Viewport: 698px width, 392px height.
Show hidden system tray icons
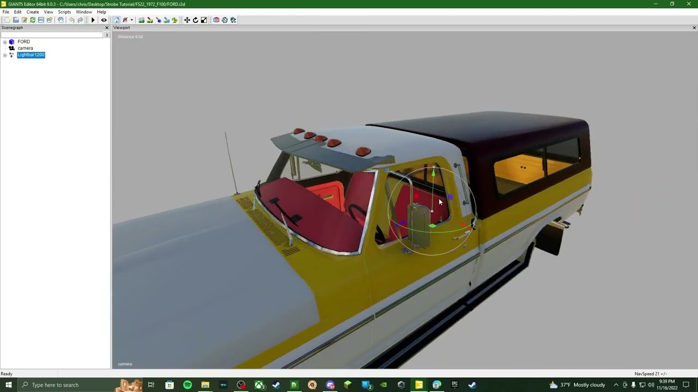point(616,385)
